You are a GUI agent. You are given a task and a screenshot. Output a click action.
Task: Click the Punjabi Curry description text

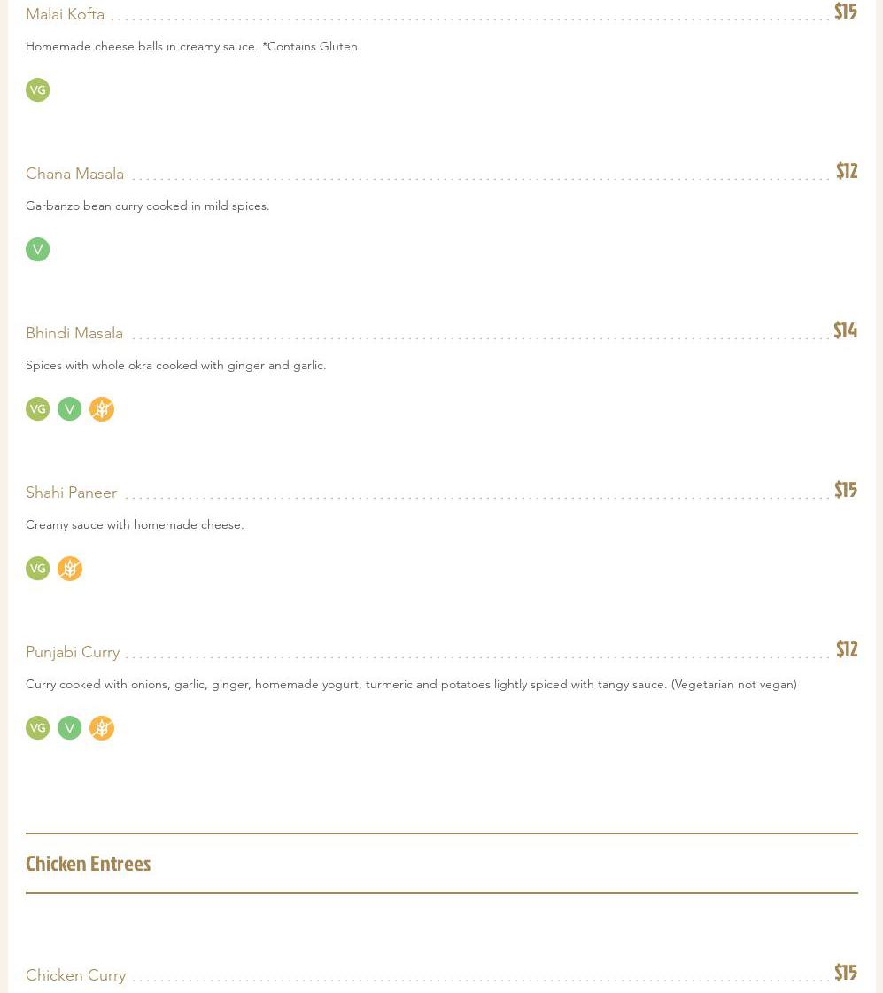point(411,684)
